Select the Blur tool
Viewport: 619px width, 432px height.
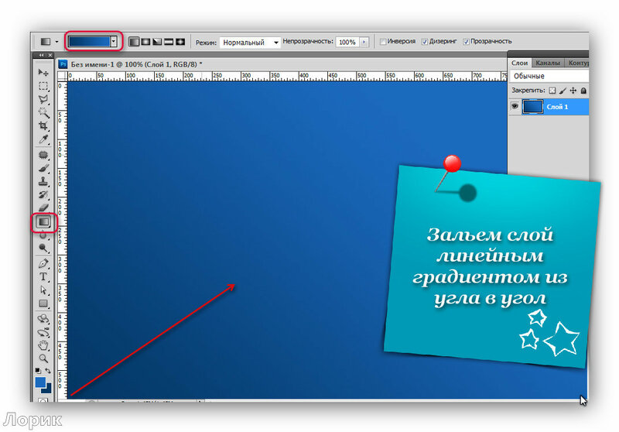click(x=43, y=235)
